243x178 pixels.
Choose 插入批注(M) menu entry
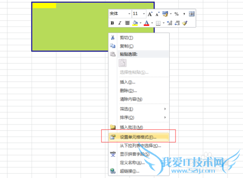[x=139, y=127]
